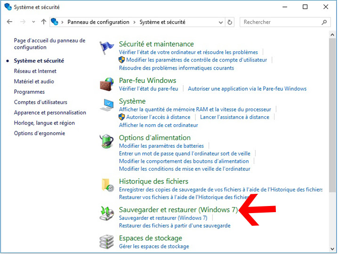Screen dimensions: 339x254
Task: Click Gérer les espaces de stockage
Action: 154,246
